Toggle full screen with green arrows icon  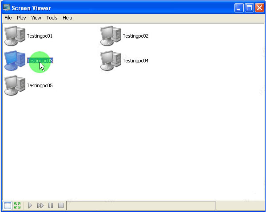[17, 205]
